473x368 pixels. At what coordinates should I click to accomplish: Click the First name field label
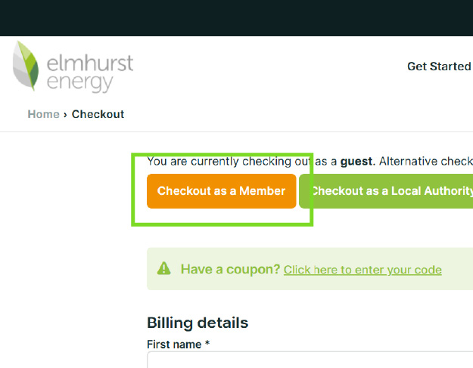[174, 345]
